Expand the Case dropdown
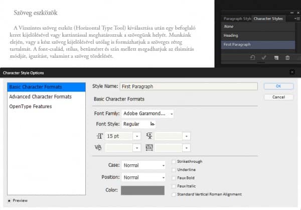This screenshot has width=301, height=210. pos(143,165)
